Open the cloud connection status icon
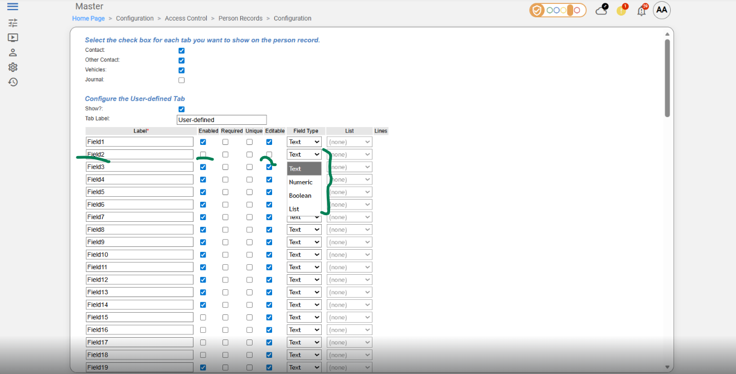736x374 pixels. 601,9
